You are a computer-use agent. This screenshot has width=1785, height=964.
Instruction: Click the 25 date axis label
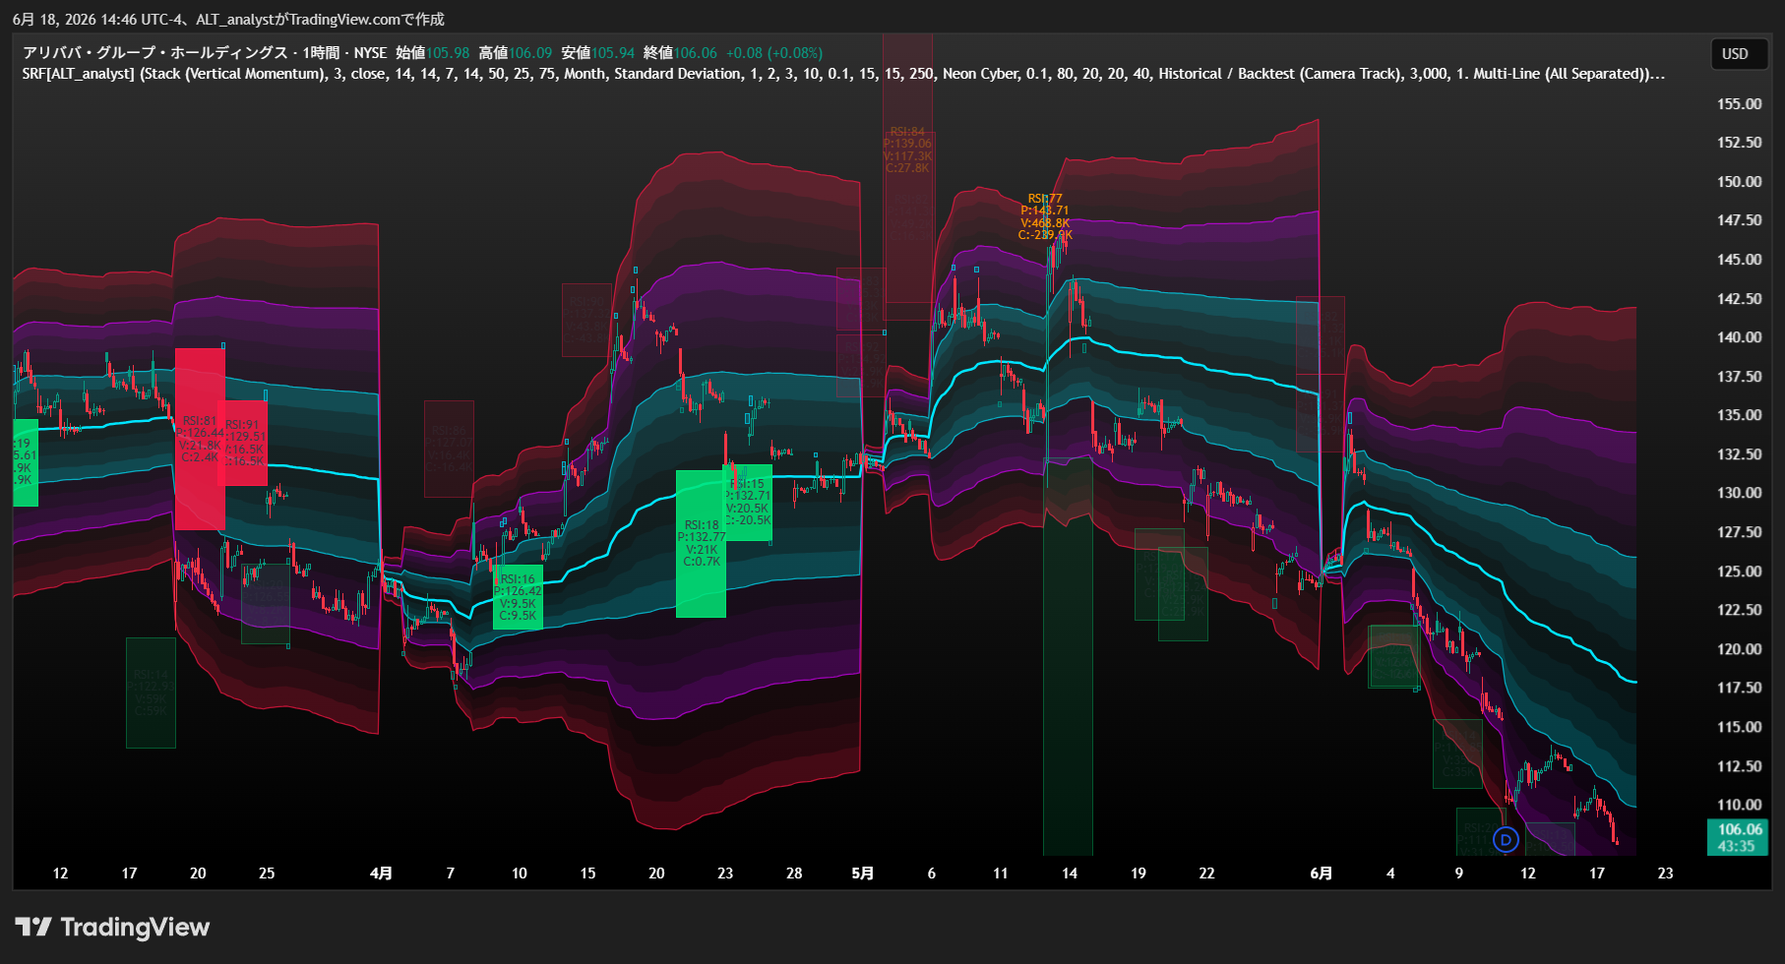coord(267,874)
